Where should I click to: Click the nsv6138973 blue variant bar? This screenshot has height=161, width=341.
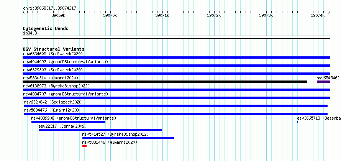point(176,90)
